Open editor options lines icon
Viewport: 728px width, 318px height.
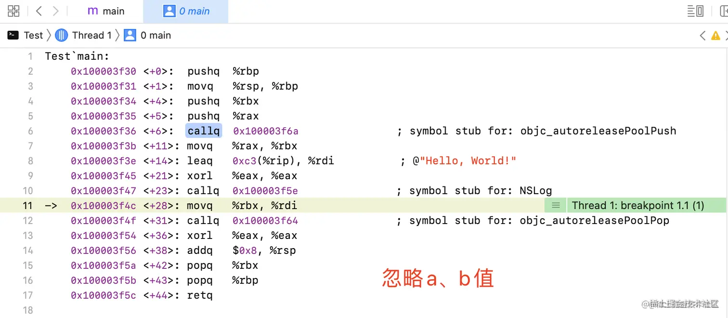(x=695, y=11)
